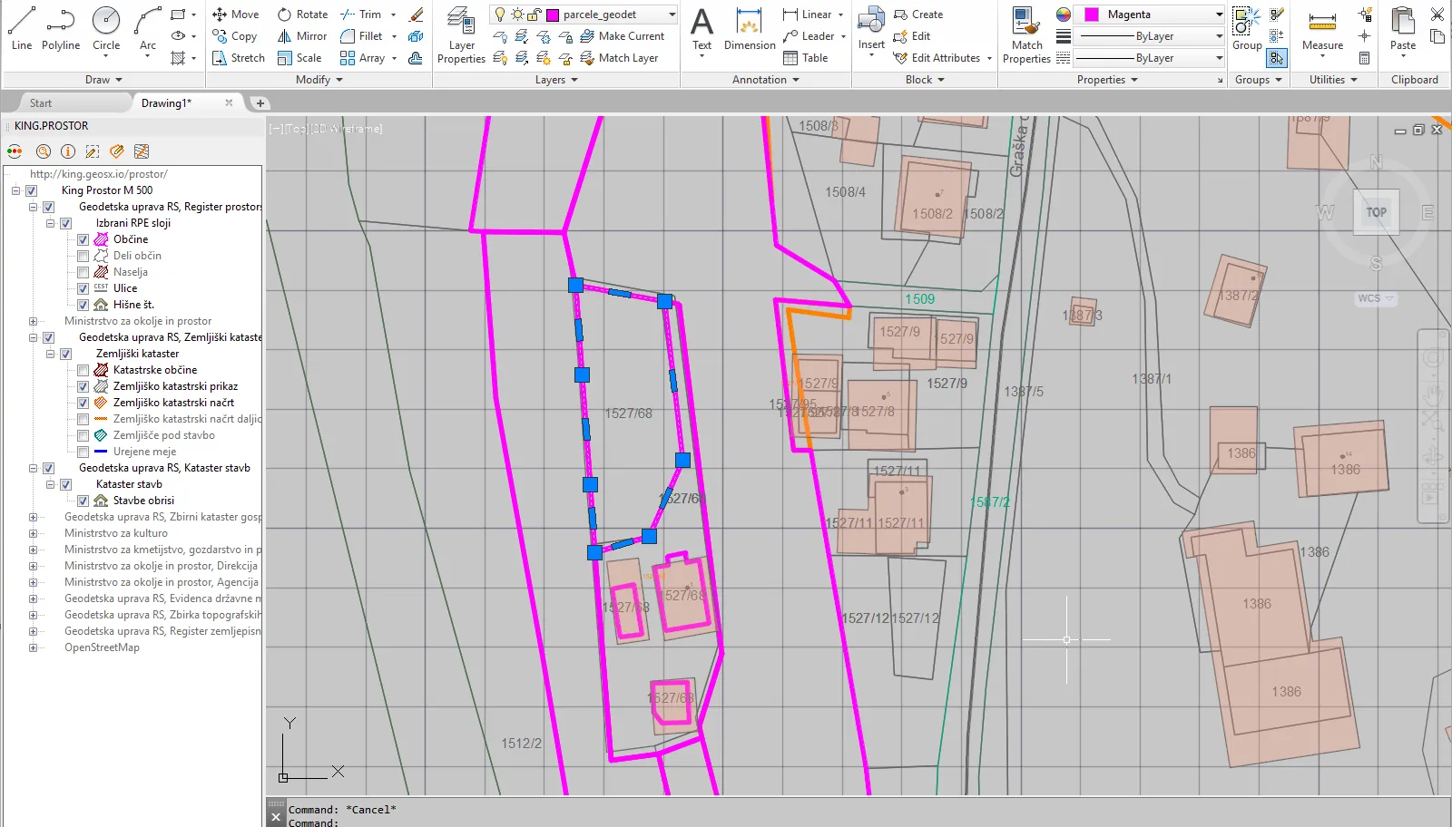Activate the Text annotation tool

tap(701, 29)
